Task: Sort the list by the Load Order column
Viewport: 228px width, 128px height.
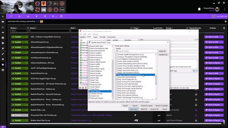Action: pos(159,28)
